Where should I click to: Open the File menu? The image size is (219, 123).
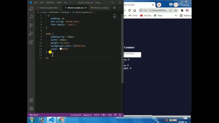[x=36, y=2]
